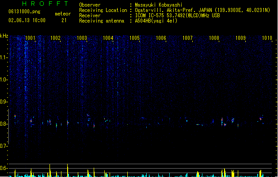The image size is (278, 177).
Task: Click the 1.1 kHz frequency label
Action: point(4,58)
